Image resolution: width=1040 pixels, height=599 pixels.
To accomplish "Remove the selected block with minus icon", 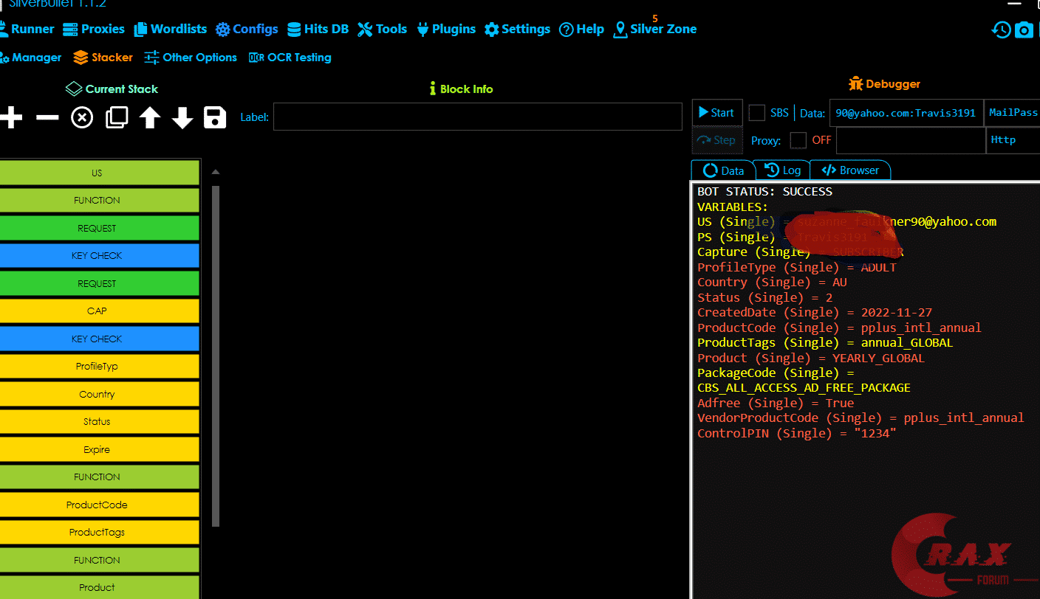I will click(x=47, y=117).
